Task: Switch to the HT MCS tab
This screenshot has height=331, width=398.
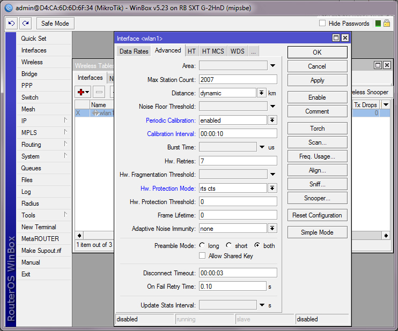Action: coord(213,51)
